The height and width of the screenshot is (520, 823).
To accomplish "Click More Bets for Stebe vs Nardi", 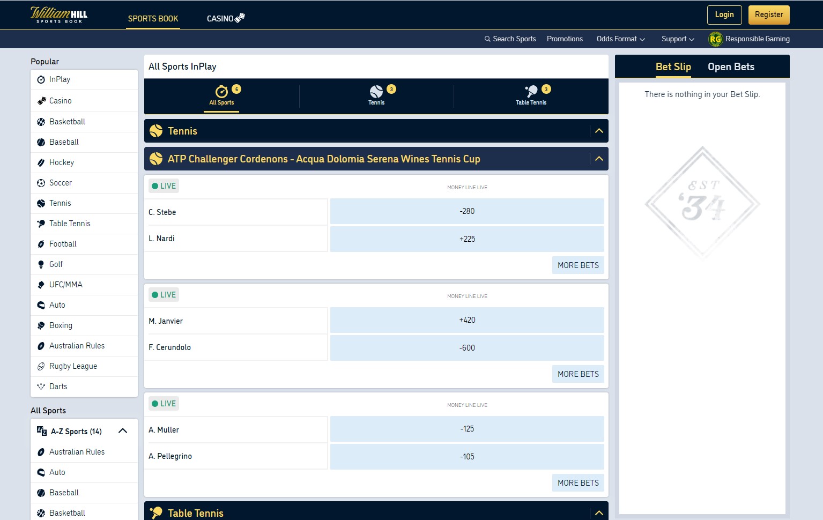I will [578, 265].
